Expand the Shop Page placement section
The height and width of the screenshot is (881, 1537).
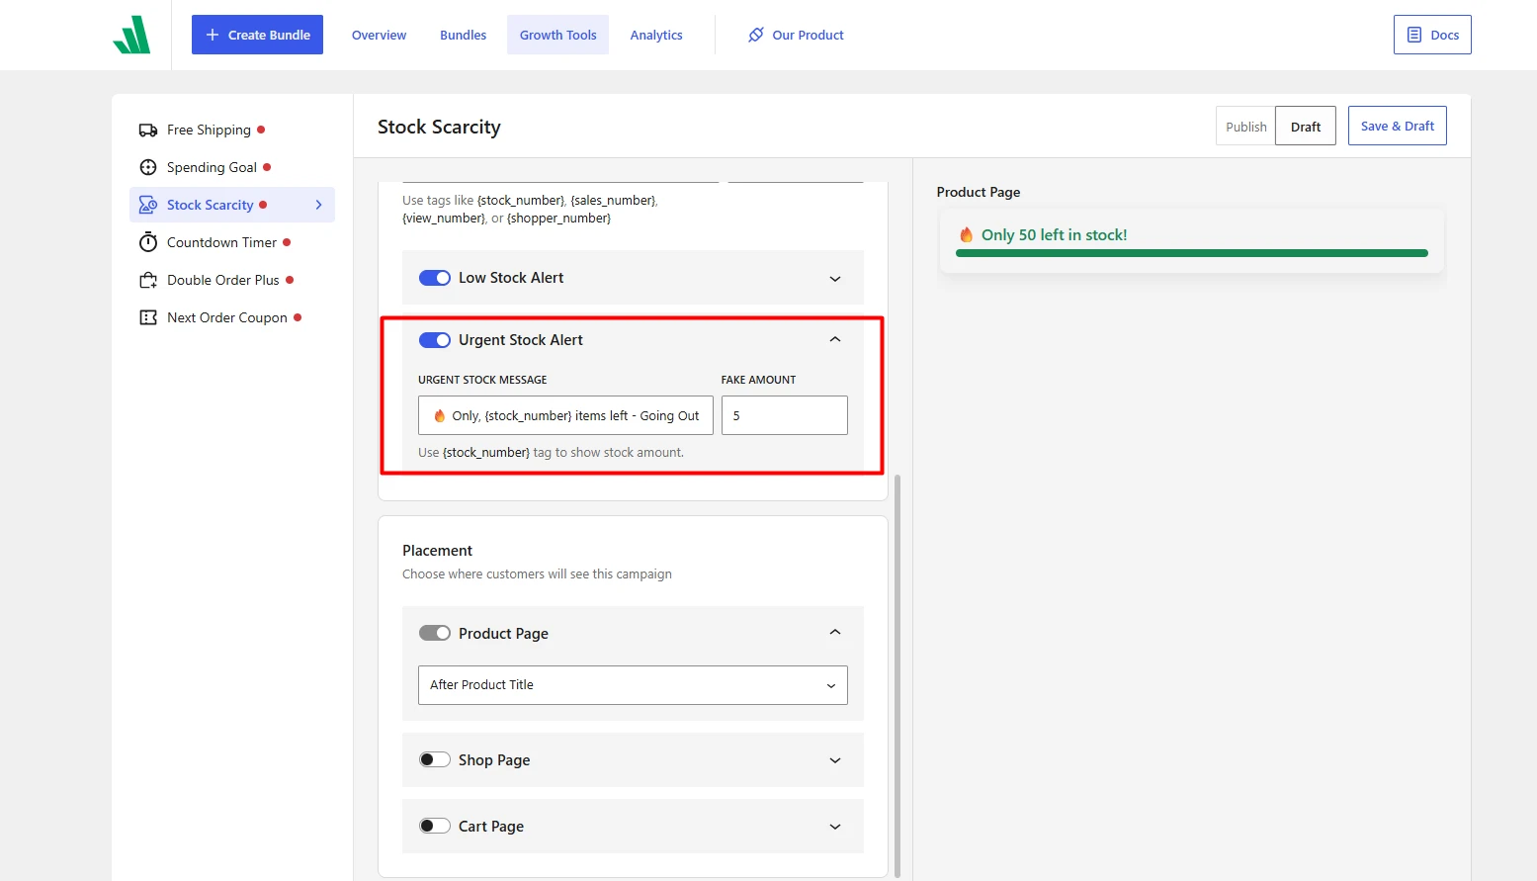coord(835,760)
